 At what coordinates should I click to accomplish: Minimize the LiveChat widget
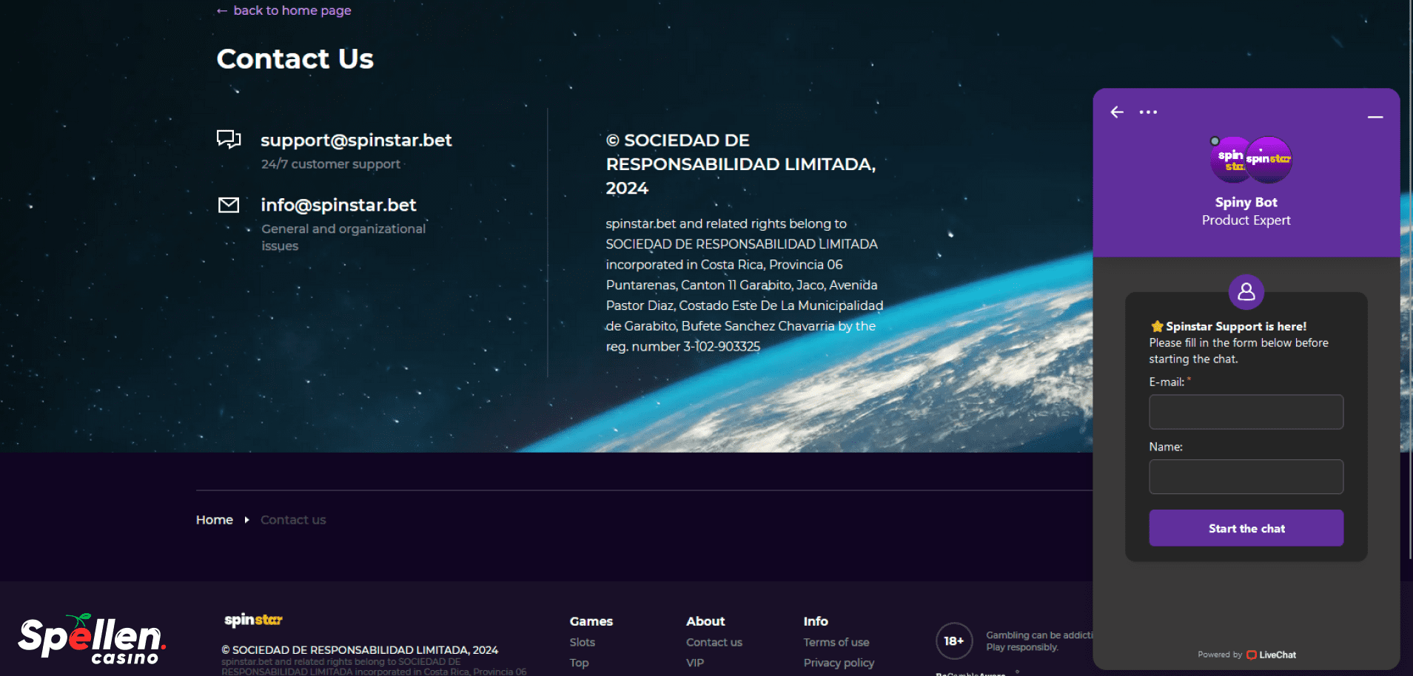pos(1375,117)
